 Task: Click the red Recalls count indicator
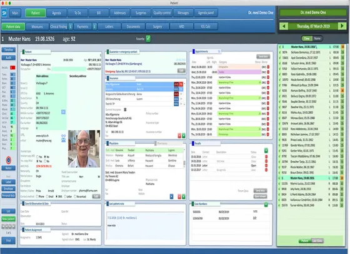[x=12, y=68]
